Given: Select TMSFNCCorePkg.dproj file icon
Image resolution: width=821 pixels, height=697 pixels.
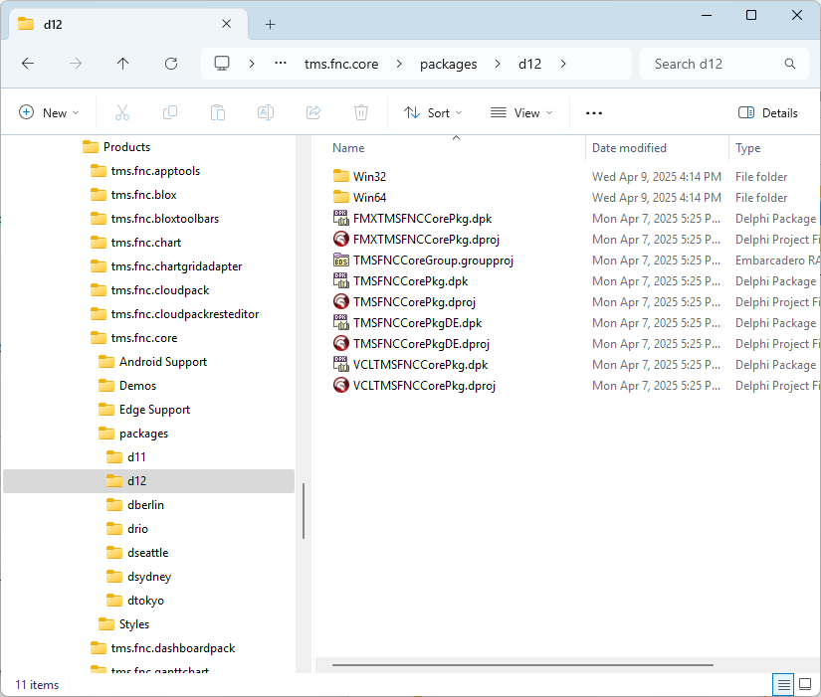Looking at the screenshot, I should click(x=341, y=302).
